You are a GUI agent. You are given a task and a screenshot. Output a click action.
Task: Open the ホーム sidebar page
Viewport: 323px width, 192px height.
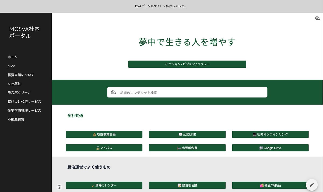12,57
